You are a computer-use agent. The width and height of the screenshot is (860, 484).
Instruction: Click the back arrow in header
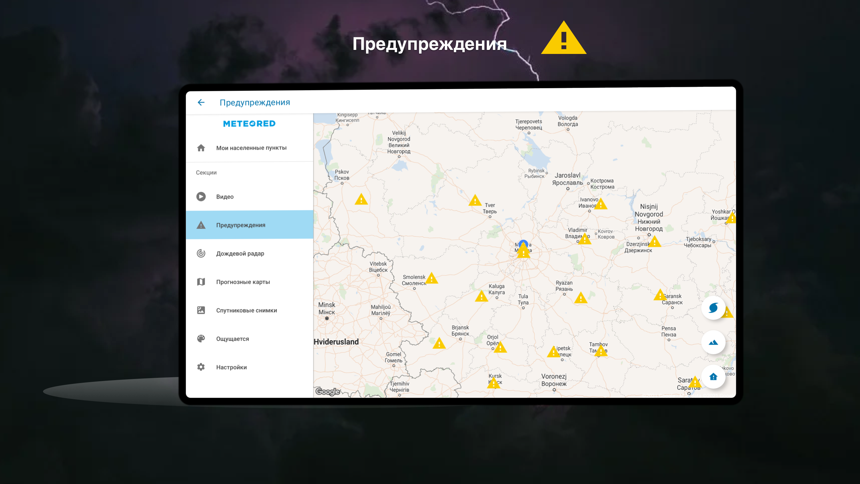(x=201, y=102)
